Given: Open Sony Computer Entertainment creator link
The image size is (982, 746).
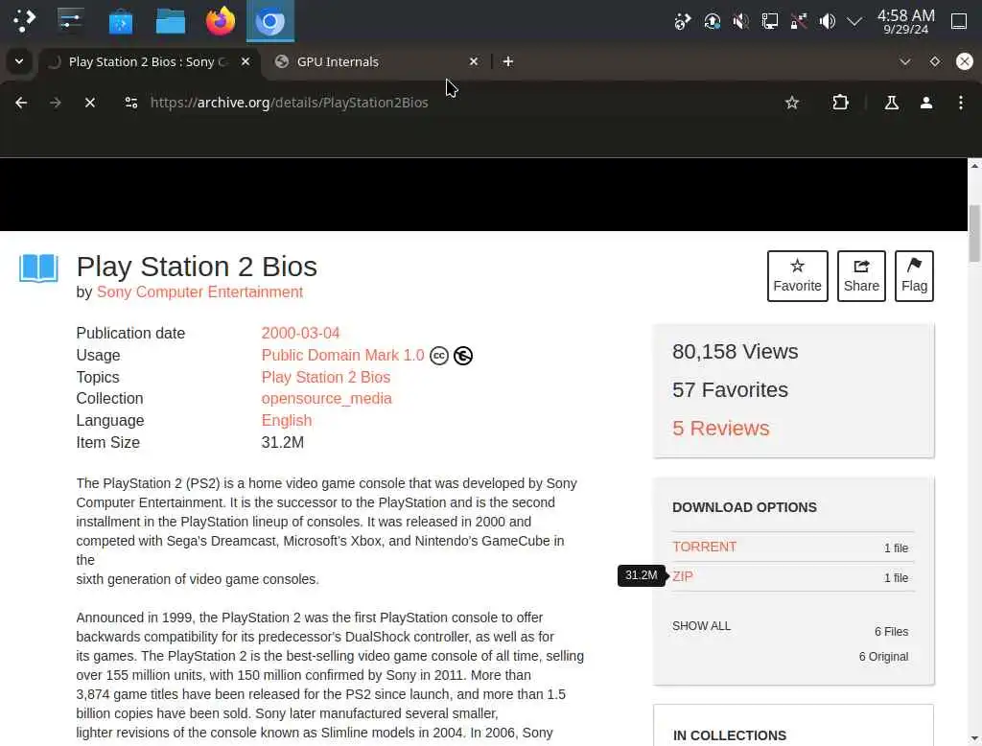Looking at the screenshot, I should (199, 291).
